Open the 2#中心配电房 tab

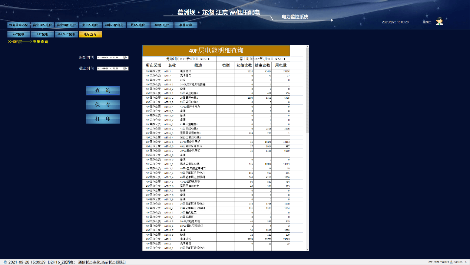(113, 25)
